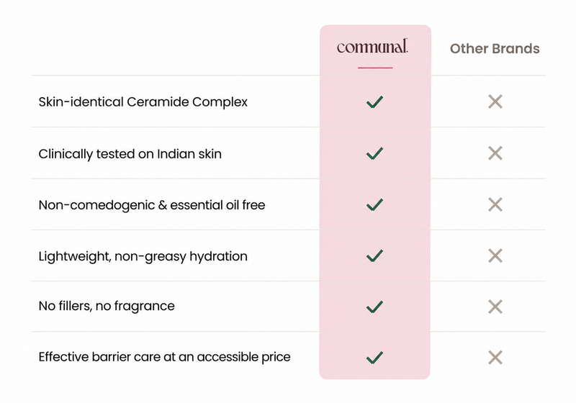Click No fillers, no fragrance text
The width and height of the screenshot is (576, 403).
pyautogui.click(x=107, y=306)
